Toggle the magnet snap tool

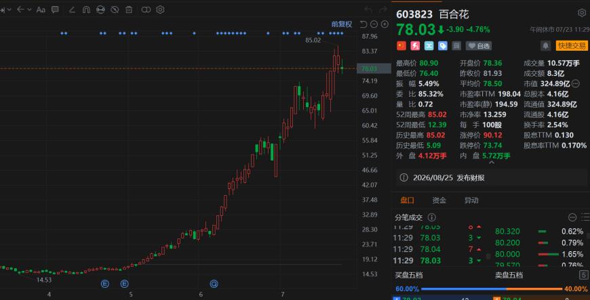[x=86, y=9]
